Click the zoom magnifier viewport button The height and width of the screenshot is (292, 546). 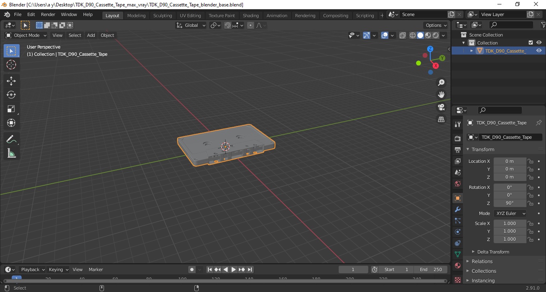[441, 83]
